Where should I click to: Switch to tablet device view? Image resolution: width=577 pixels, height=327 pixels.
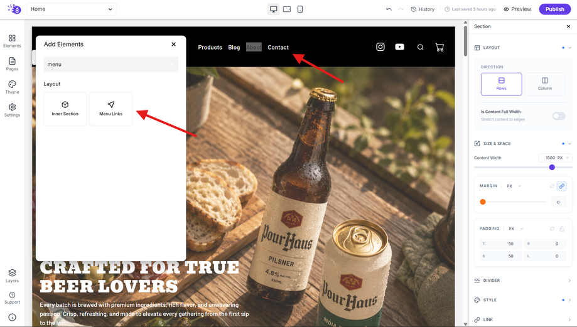287,9
